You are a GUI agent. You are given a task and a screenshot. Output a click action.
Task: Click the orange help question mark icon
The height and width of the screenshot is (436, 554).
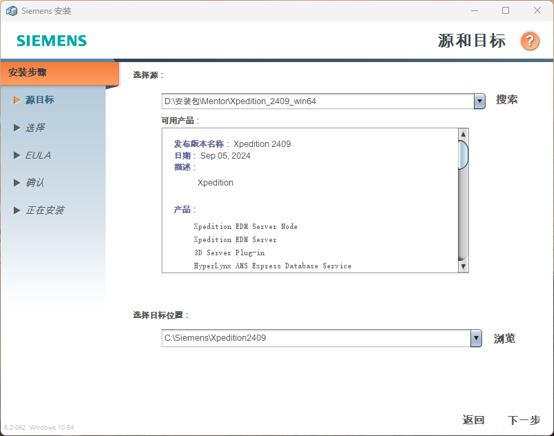pyautogui.click(x=530, y=41)
